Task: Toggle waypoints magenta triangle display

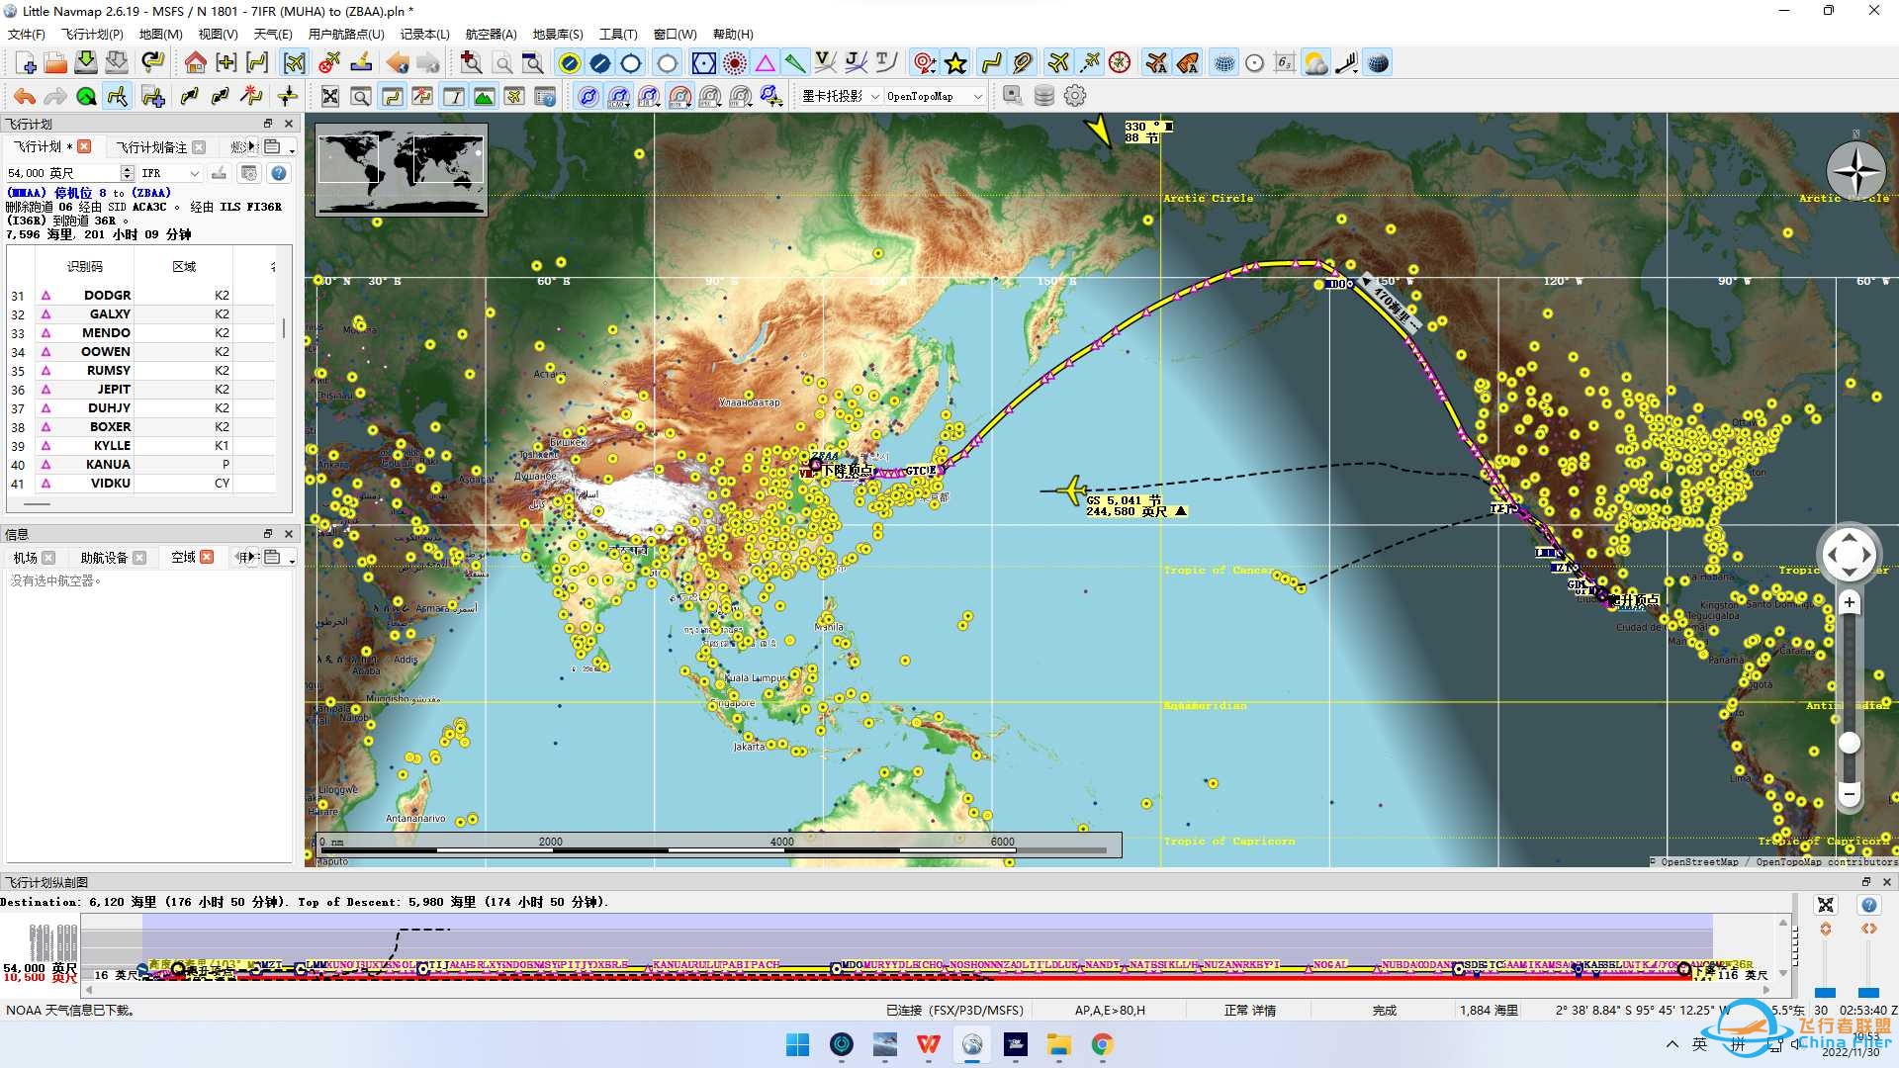Action: coord(765,63)
